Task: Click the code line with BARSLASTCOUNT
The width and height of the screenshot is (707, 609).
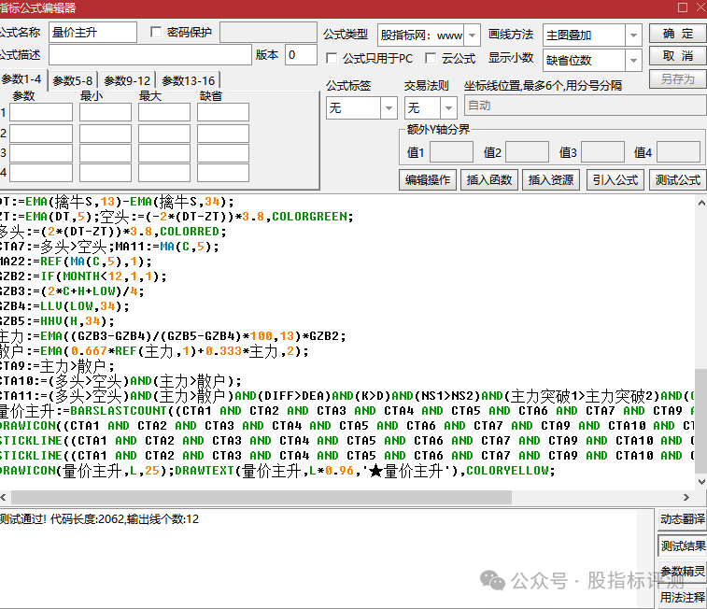Action: point(347,411)
